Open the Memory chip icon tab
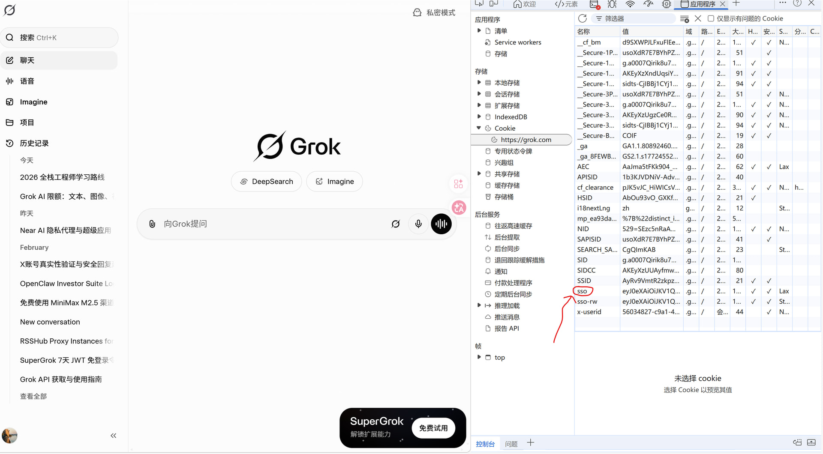 667,4
